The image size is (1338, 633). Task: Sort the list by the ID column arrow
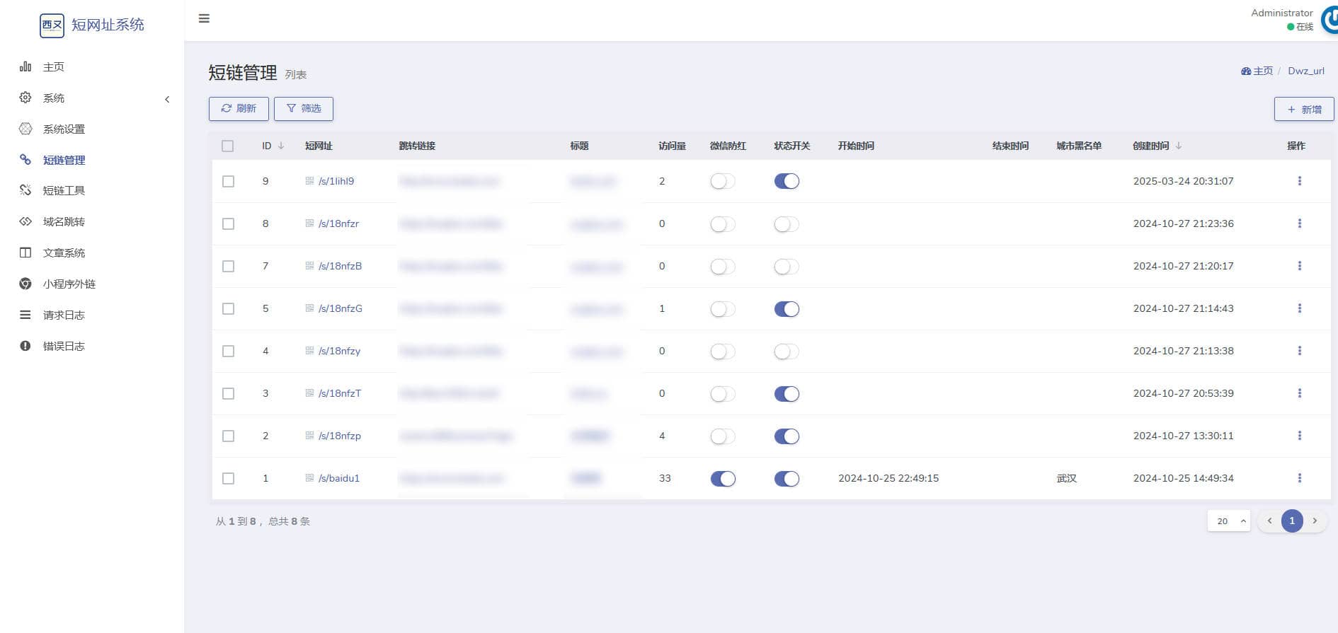(281, 146)
